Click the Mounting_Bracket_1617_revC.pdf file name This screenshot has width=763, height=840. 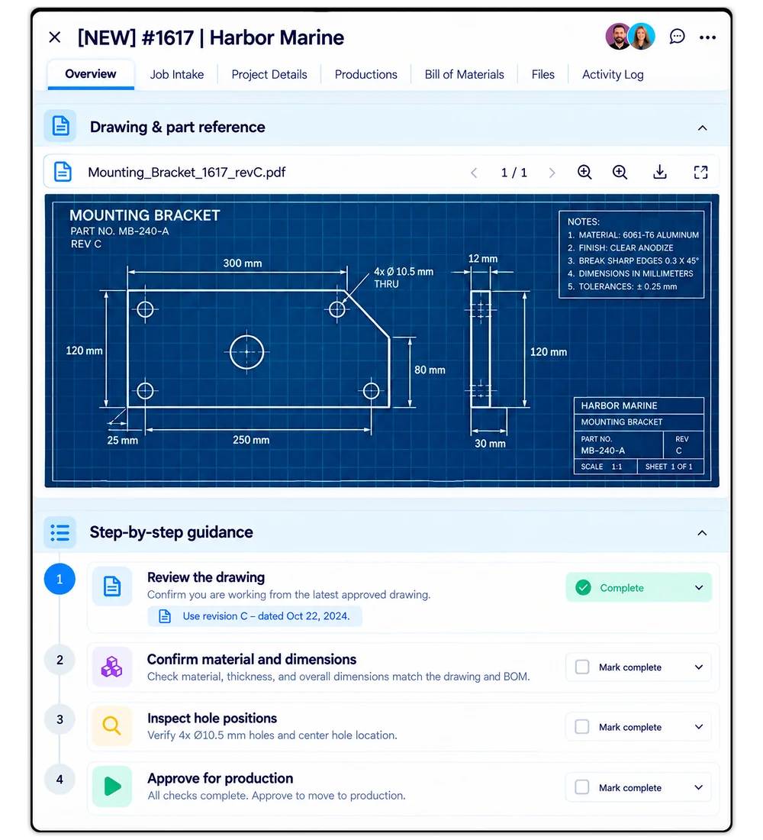click(186, 173)
